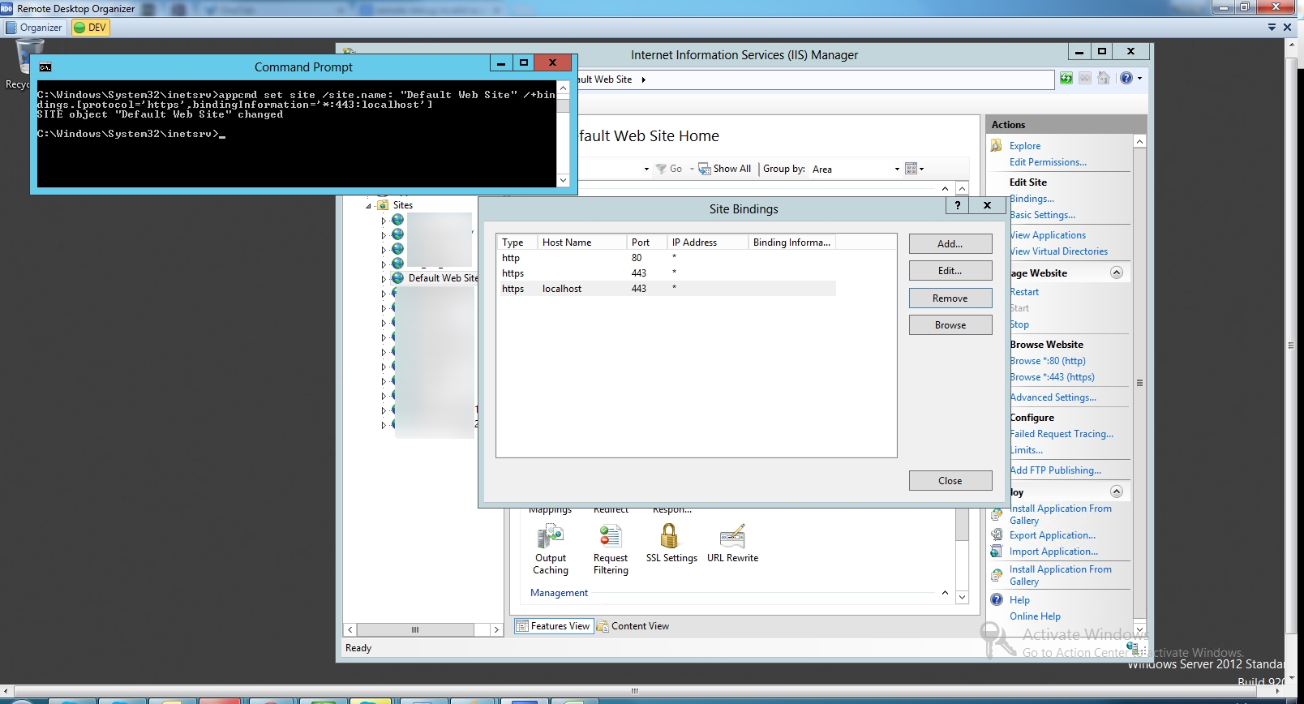The image size is (1304, 704).
Task: Collapse the Management features group
Action: [x=945, y=593]
